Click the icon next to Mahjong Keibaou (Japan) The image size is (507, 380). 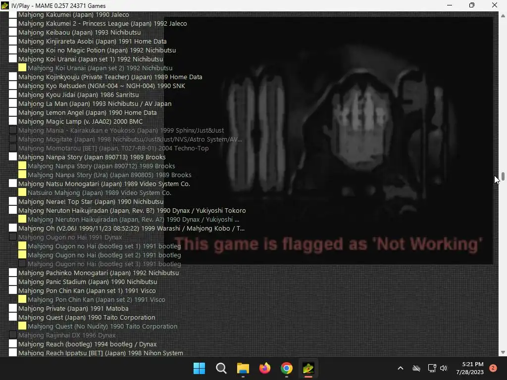point(12,32)
